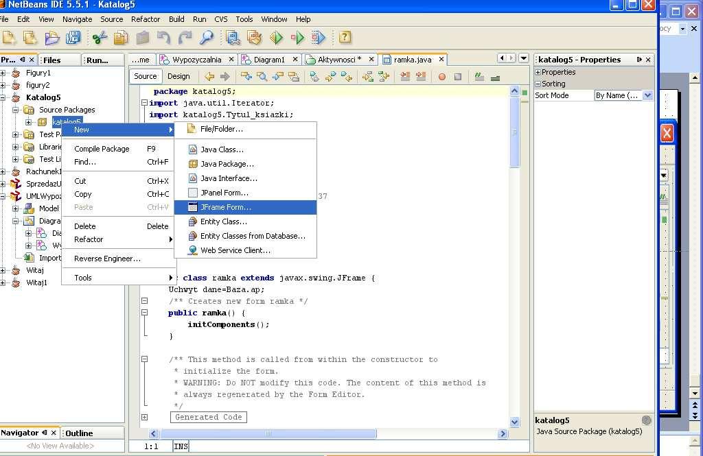
Task: Collapse the Sorting section in properties panel
Action: click(x=538, y=84)
